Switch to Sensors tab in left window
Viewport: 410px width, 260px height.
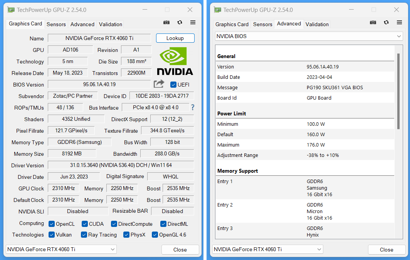click(56, 24)
